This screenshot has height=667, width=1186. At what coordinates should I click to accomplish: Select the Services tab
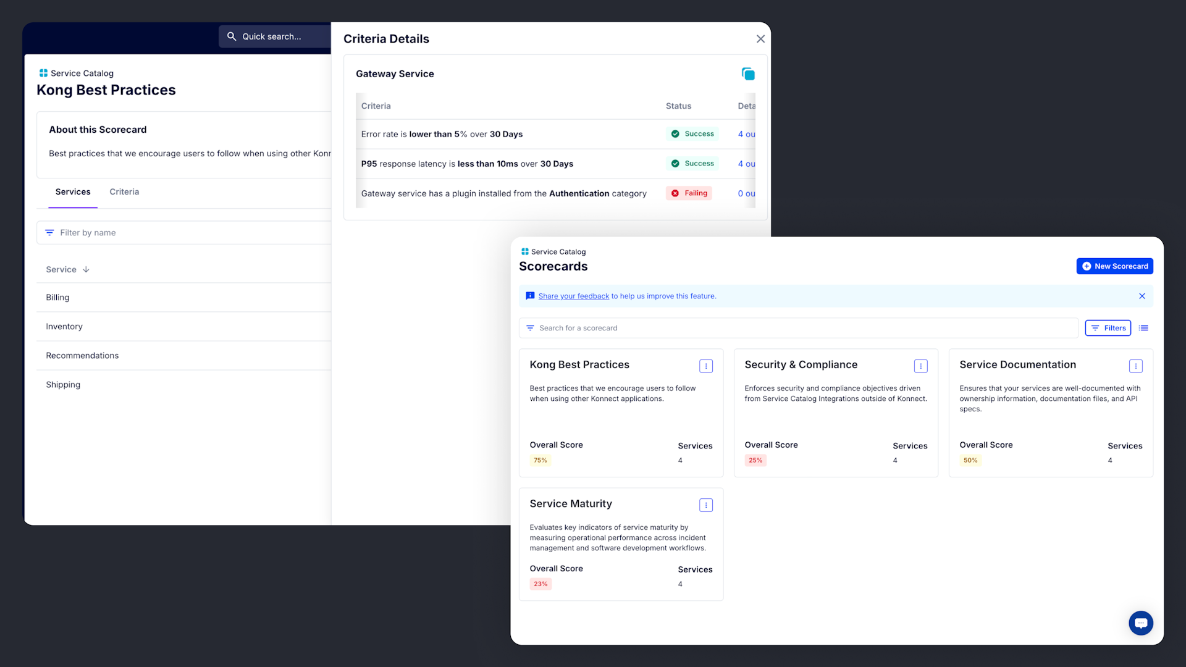pos(72,191)
